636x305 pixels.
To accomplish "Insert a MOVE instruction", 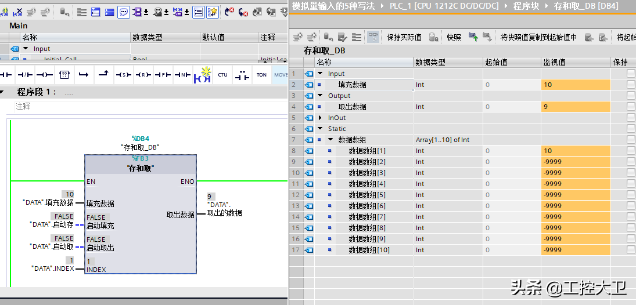I will (281, 75).
